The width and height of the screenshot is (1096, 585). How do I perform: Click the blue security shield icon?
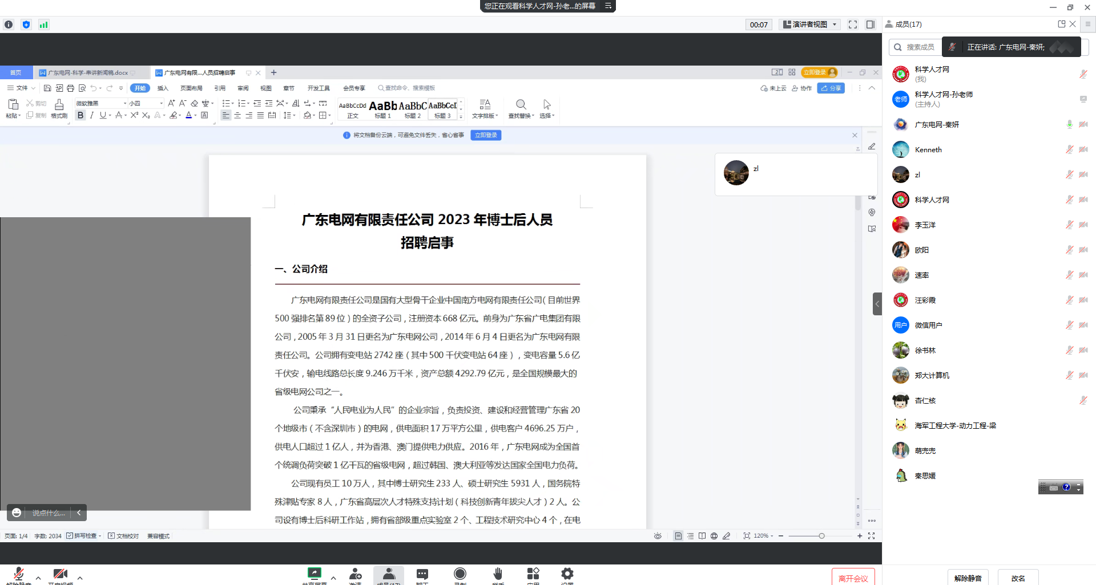[26, 25]
